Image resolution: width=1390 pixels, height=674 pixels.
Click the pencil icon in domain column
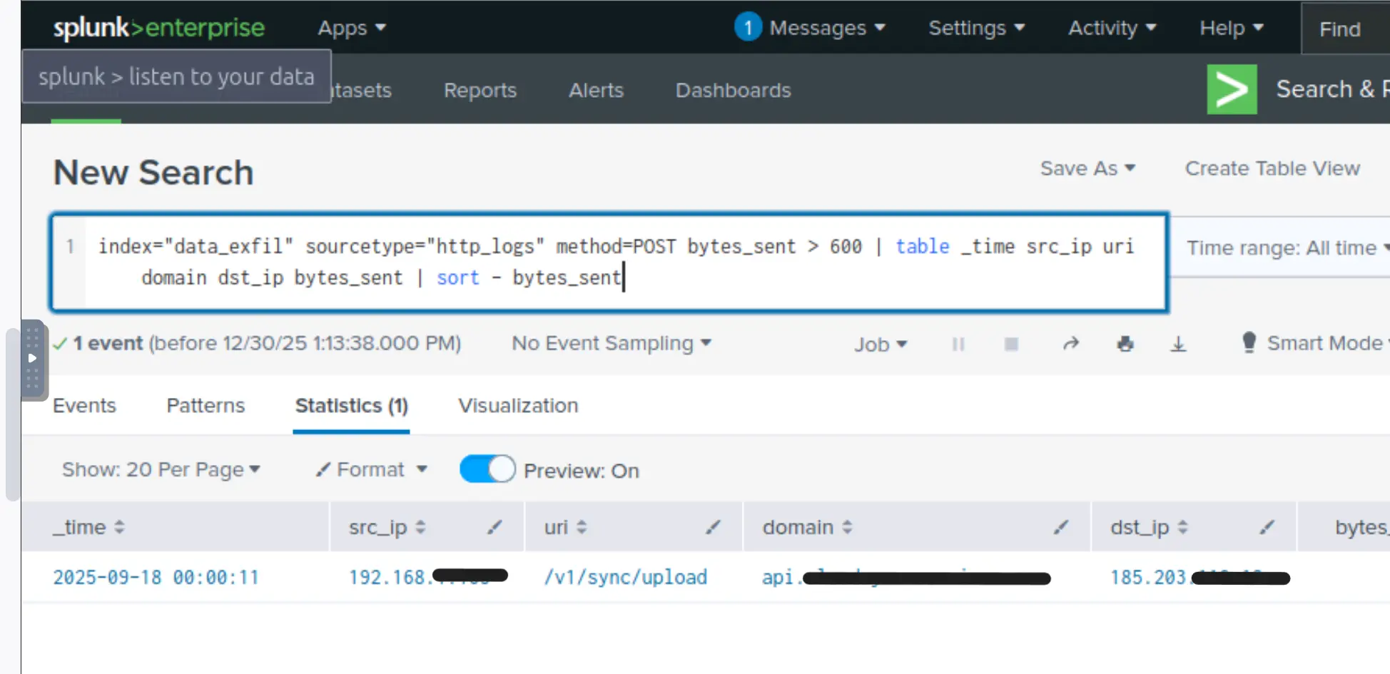pos(1061,527)
